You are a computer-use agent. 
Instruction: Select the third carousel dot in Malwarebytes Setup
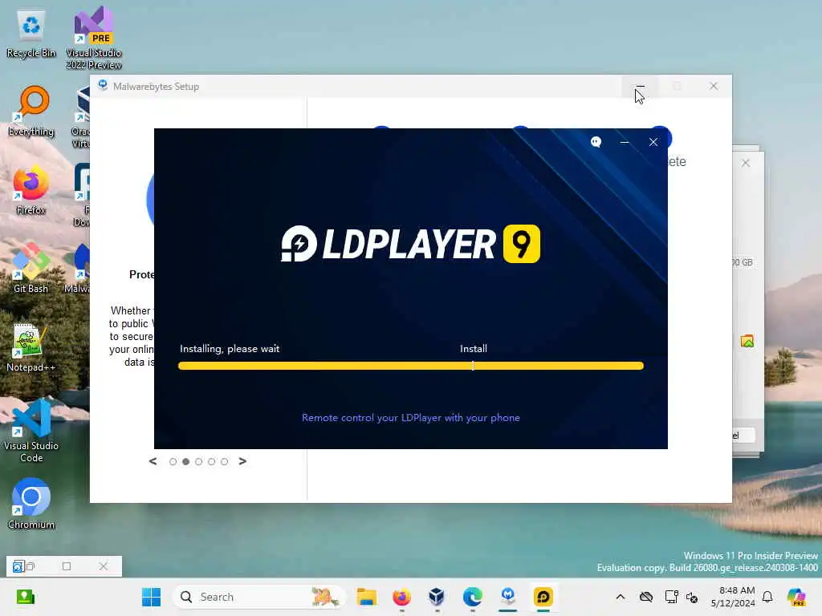tap(199, 461)
